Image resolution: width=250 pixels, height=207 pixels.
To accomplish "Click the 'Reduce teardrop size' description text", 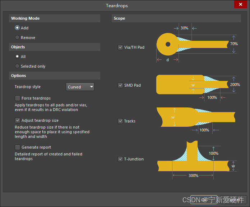I will pos(52,132).
